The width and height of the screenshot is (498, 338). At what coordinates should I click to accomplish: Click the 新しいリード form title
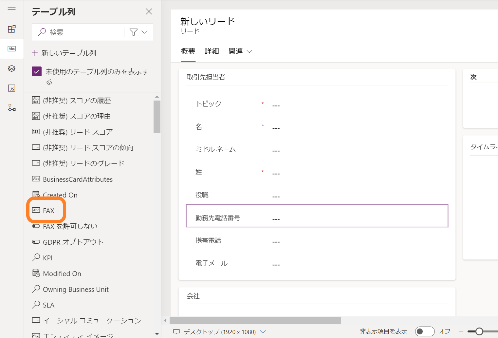(208, 21)
